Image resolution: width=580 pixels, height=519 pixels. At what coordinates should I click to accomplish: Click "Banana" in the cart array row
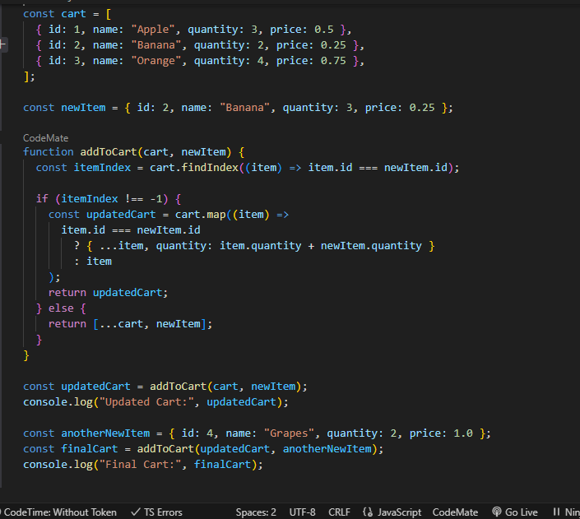156,45
